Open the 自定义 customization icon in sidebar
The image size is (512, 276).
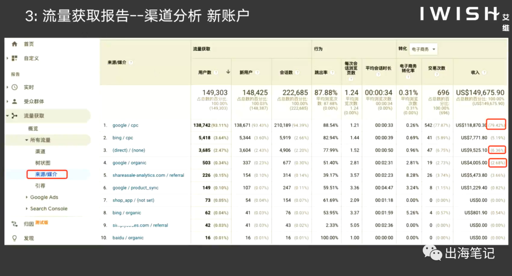(14, 59)
